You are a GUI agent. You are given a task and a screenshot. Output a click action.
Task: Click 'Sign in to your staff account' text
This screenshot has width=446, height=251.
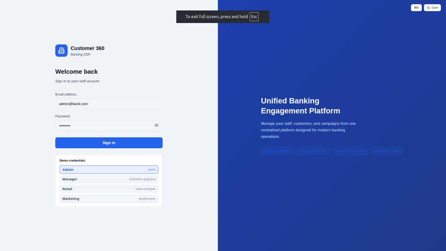click(78, 81)
